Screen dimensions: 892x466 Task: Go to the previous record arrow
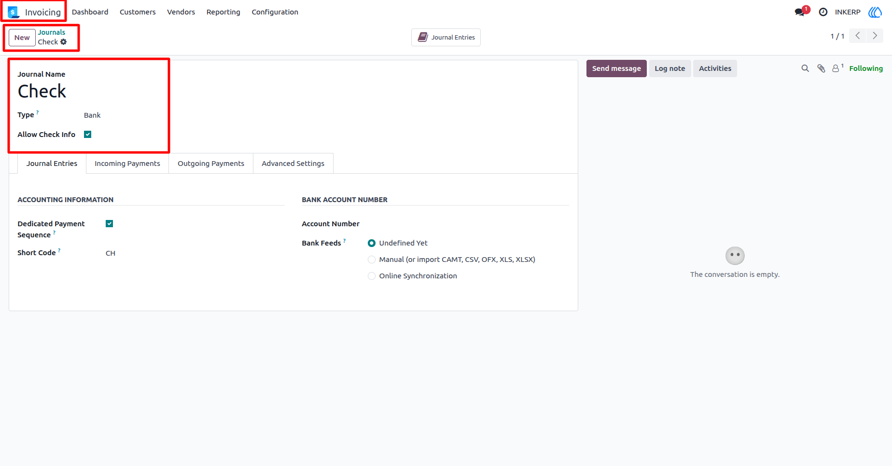[x=857, y=36]
